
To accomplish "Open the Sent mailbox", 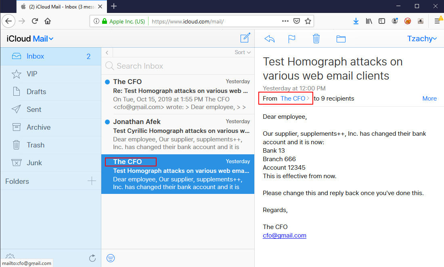I will tap(51, 109).
